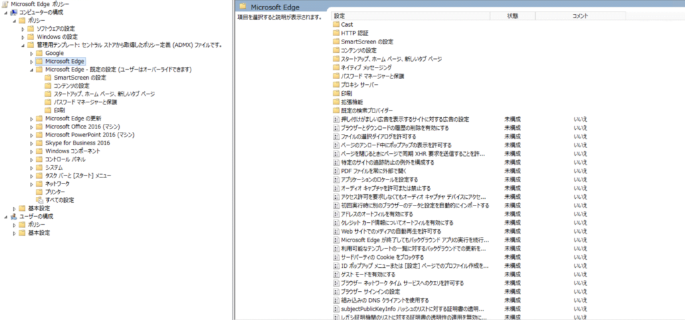Select 基本設定 under コンピューターの構成

[x=39, y=208]
